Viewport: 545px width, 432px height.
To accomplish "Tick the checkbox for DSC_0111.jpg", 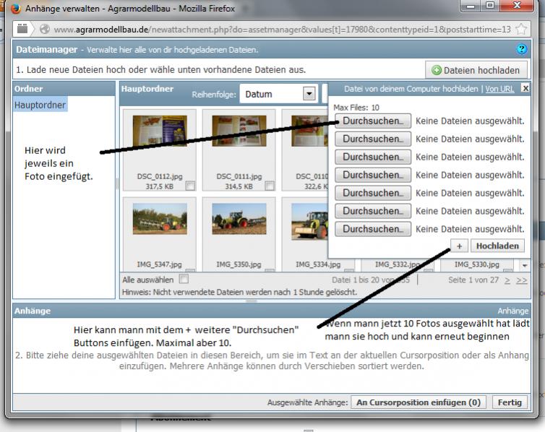I will [269, 186].
